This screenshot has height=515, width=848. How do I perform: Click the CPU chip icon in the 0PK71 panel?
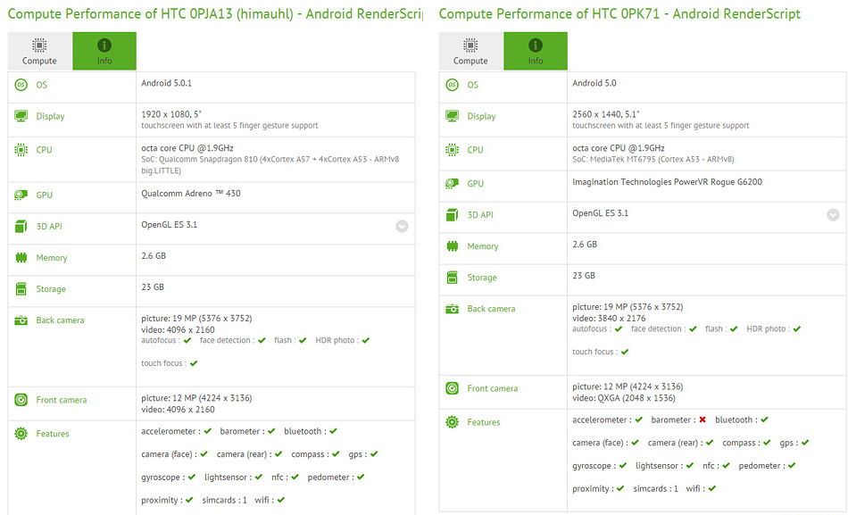click(453, 150)
